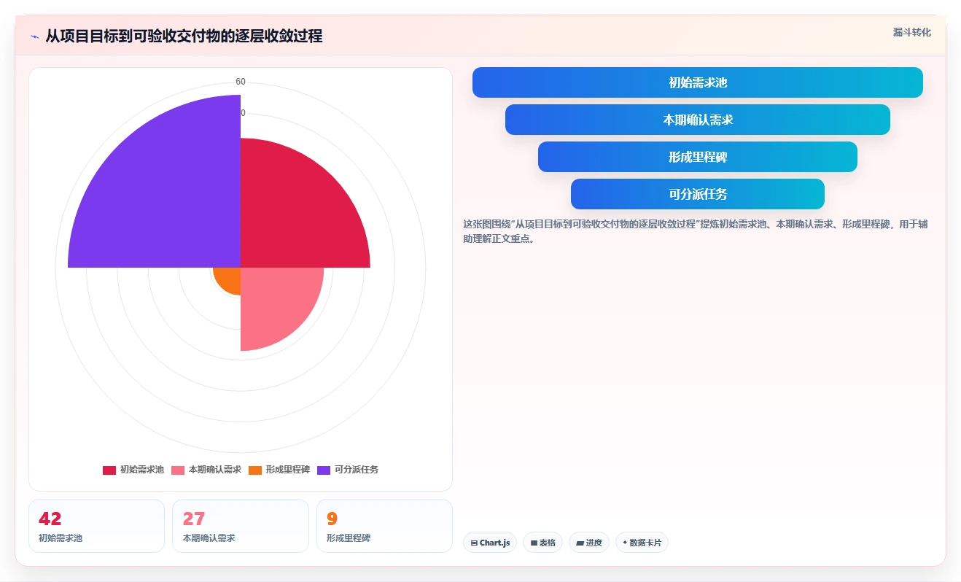Toggle the 可分派任务 legend entry
Viewport: 961px width, 582px height.
(348, 470)
